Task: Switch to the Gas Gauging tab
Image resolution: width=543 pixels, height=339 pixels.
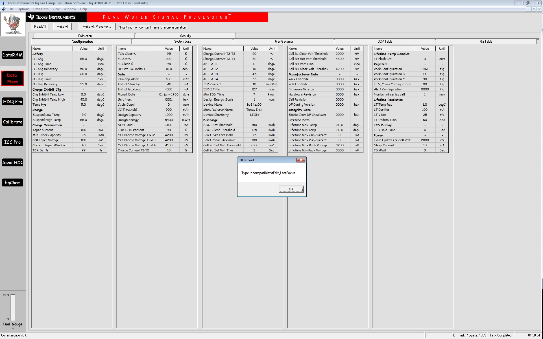Action: coord(284,42)
